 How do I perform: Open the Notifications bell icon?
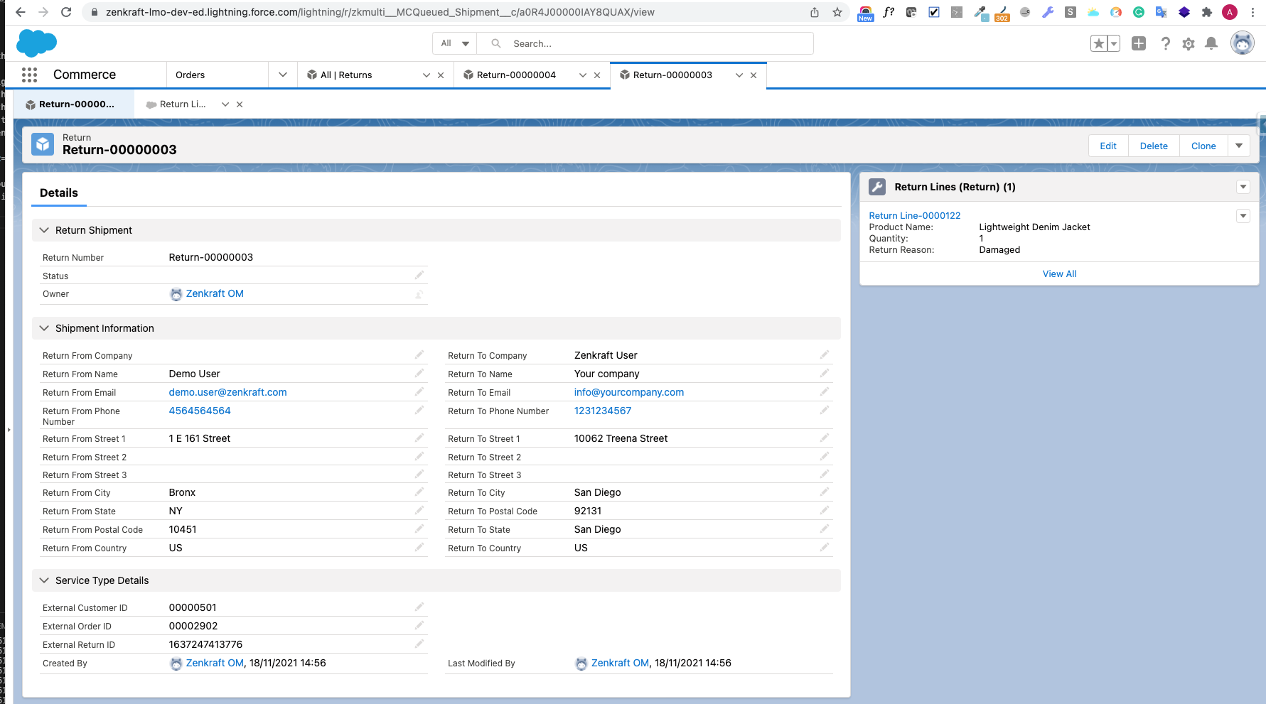tap(1211, 43)
